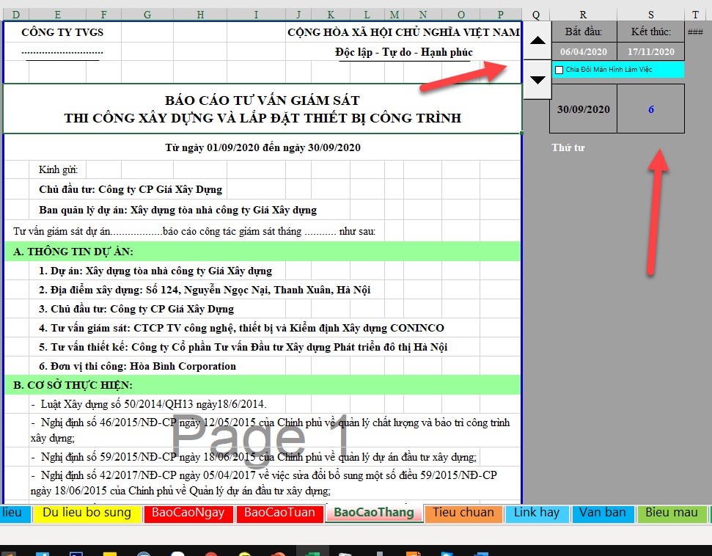Switch to the Van ban sheet tab
This screenshot has width=712, height=556.
click(603, 513)
